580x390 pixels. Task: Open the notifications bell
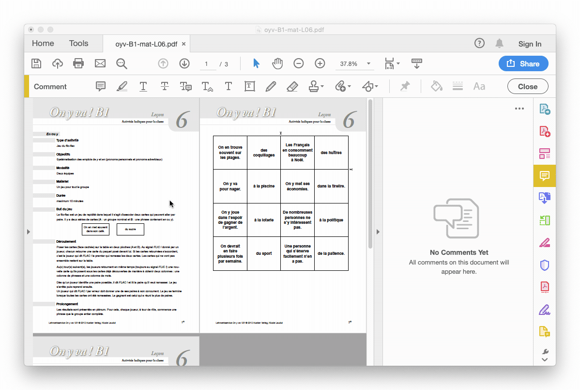pos(499,44)
